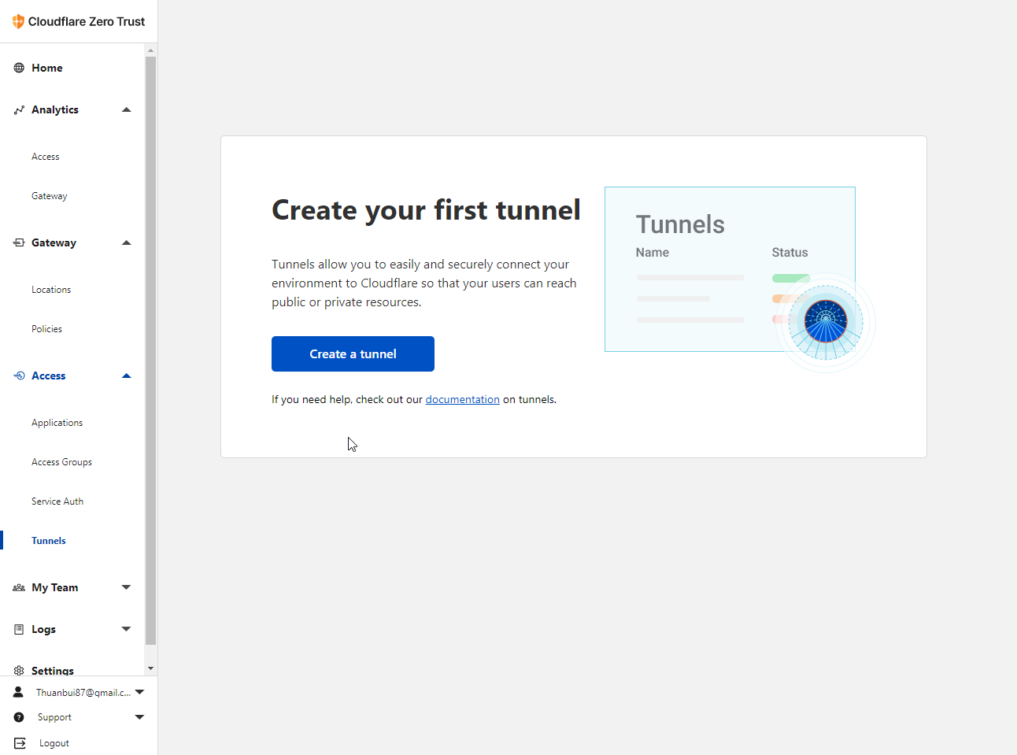Image resolution: width=1017 pixels, height=755 pixels.
Task: Open Gateway Policies page
Action: pyautogui.click(x=47, y=329)
